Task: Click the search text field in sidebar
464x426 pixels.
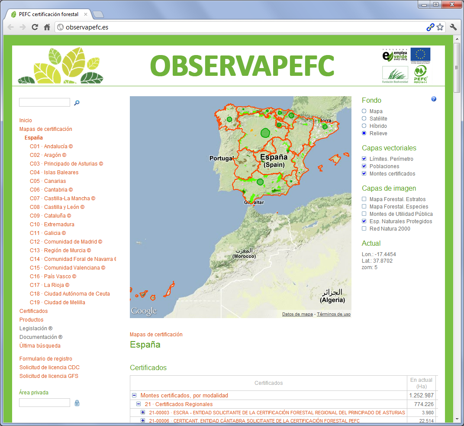Action: coord(45,103)
